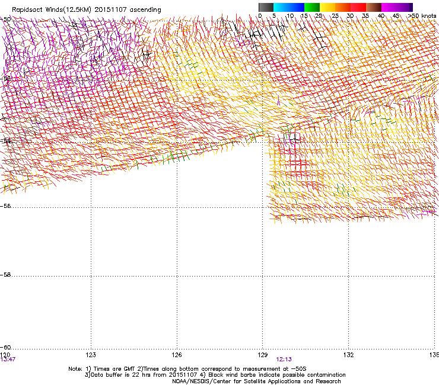Click the green 15-20 knots color segment

(312, 7)
